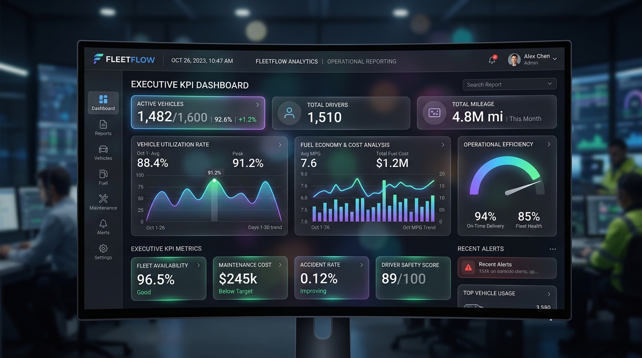The image size is (642, 358).
Task: Click the Operational Efficiency gauge needle
Action: [x=523, y=188]
